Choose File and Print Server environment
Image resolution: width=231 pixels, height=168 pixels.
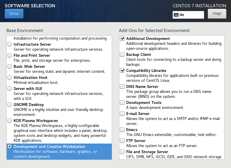(10, 56)
